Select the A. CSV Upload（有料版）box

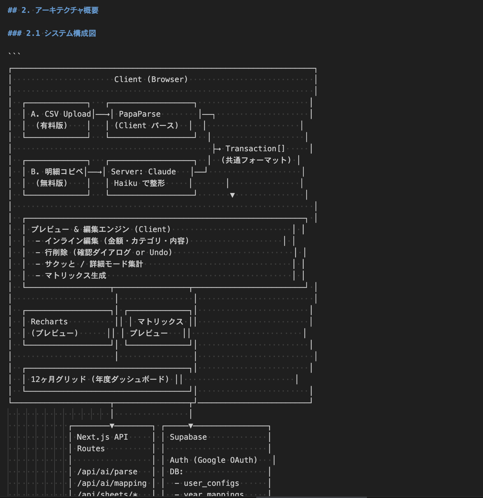[x=56, y=120]
